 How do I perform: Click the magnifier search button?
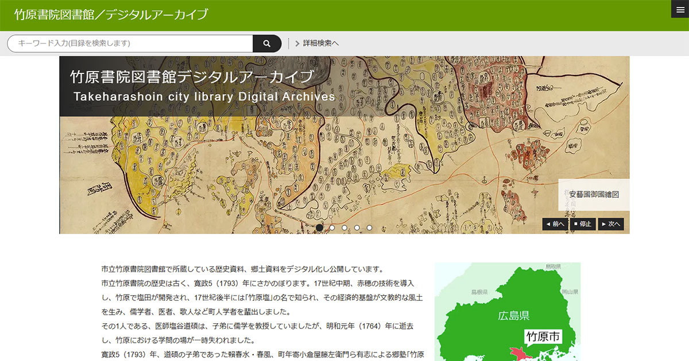(x=267, y=44)
